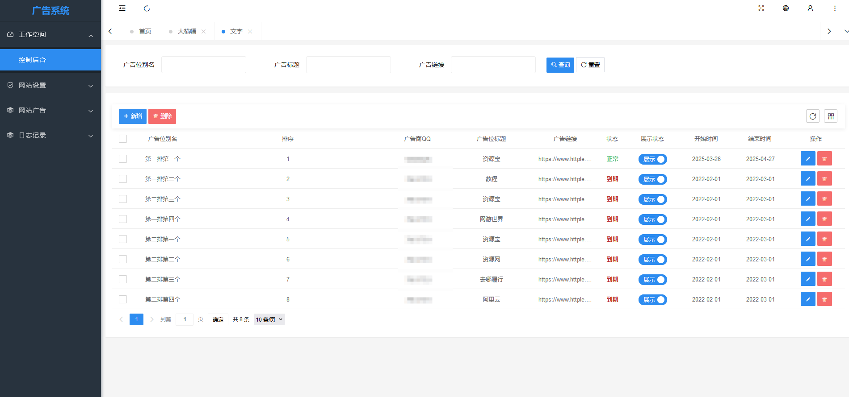Viewport: 849px width, 397px height.
Task: Click the 确定 pagination confirm button
Action: point(218,319)
